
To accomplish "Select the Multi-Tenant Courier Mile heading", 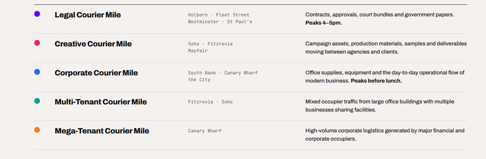I will [x=101, y=102].
